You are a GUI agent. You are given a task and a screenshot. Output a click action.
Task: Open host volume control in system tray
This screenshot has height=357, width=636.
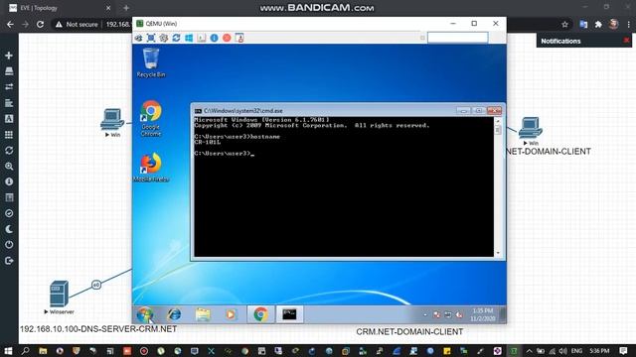click(563, 350)
